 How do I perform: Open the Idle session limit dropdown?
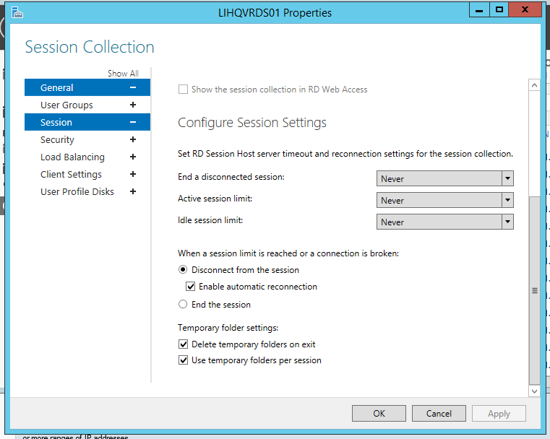tap(444, 222)
